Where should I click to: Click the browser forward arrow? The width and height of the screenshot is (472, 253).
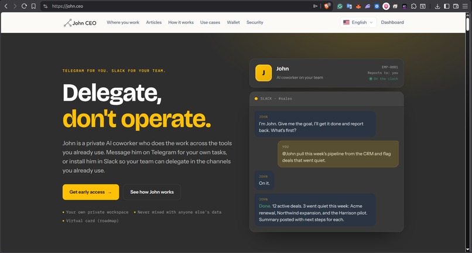pyautogui.click(x=15, y=6)
